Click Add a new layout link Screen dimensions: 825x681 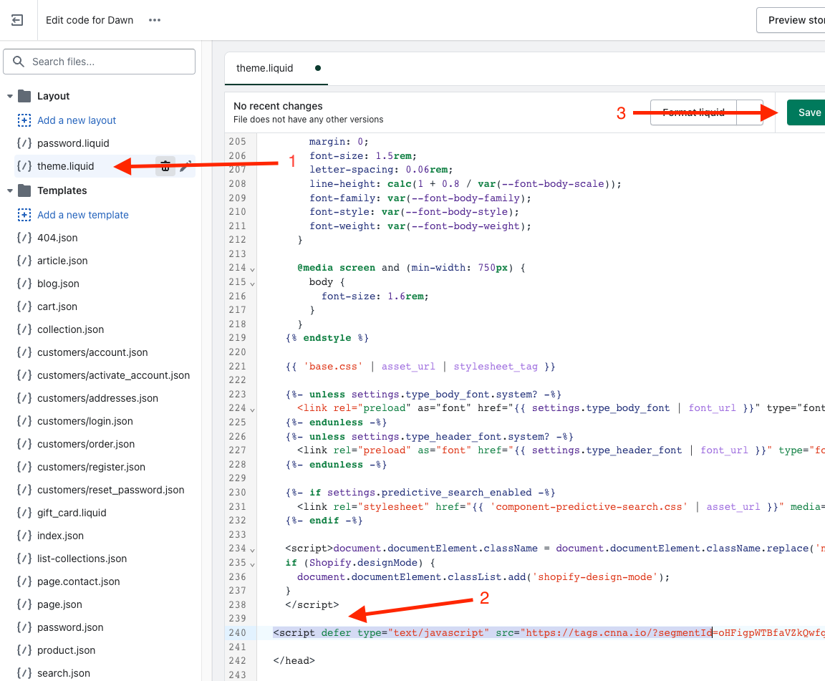tap(77, 120)
